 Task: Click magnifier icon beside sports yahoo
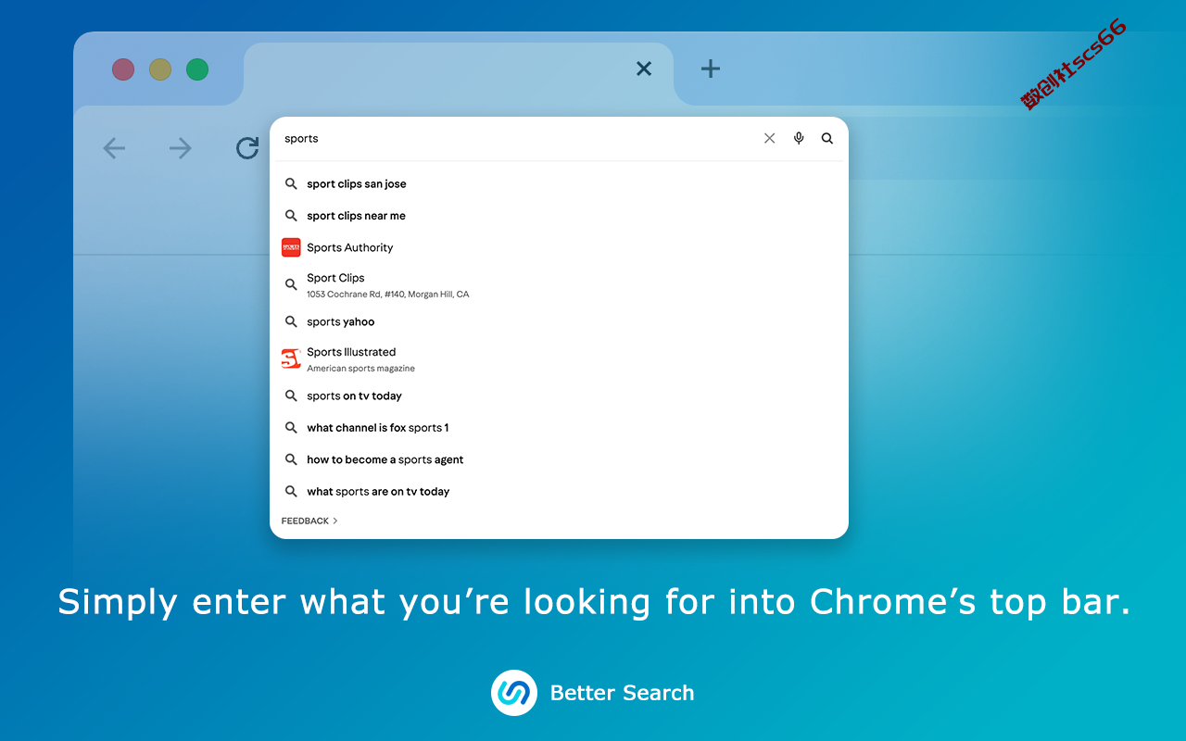291,321
